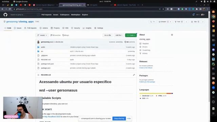
Task: Click the share icon in the address bar
Action: 160,9
